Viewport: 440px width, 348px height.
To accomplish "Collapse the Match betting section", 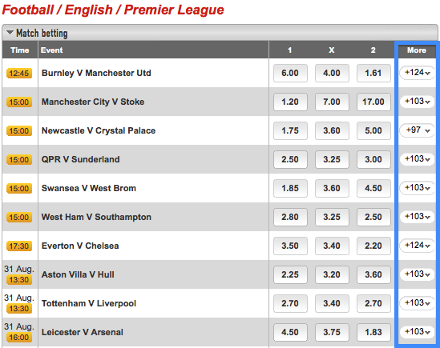I will click(10, 33).
